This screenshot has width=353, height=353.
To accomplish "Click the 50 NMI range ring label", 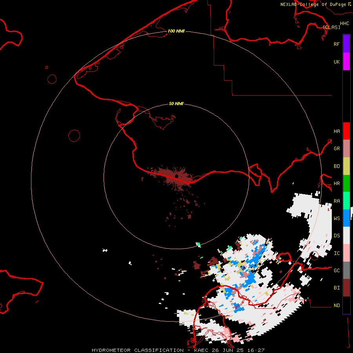I will 176,104.
